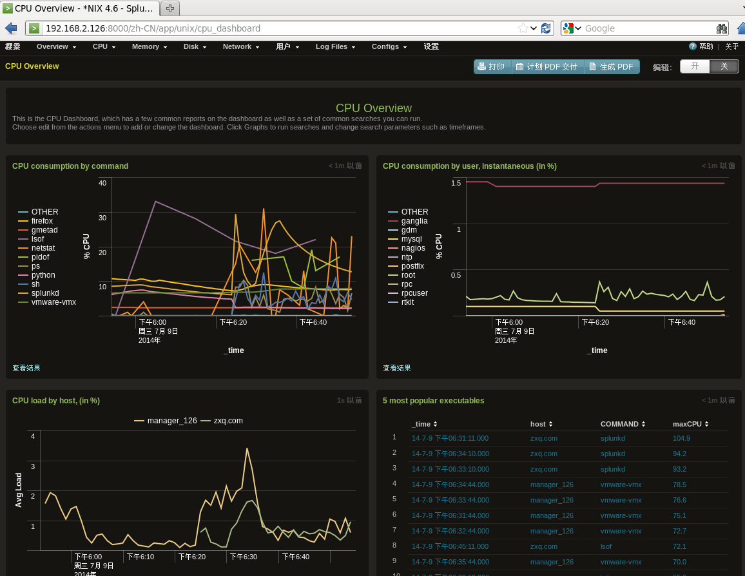Click the 生成 PDF button
The width and height of the screenshot is (745, 576).
(612, 67)
